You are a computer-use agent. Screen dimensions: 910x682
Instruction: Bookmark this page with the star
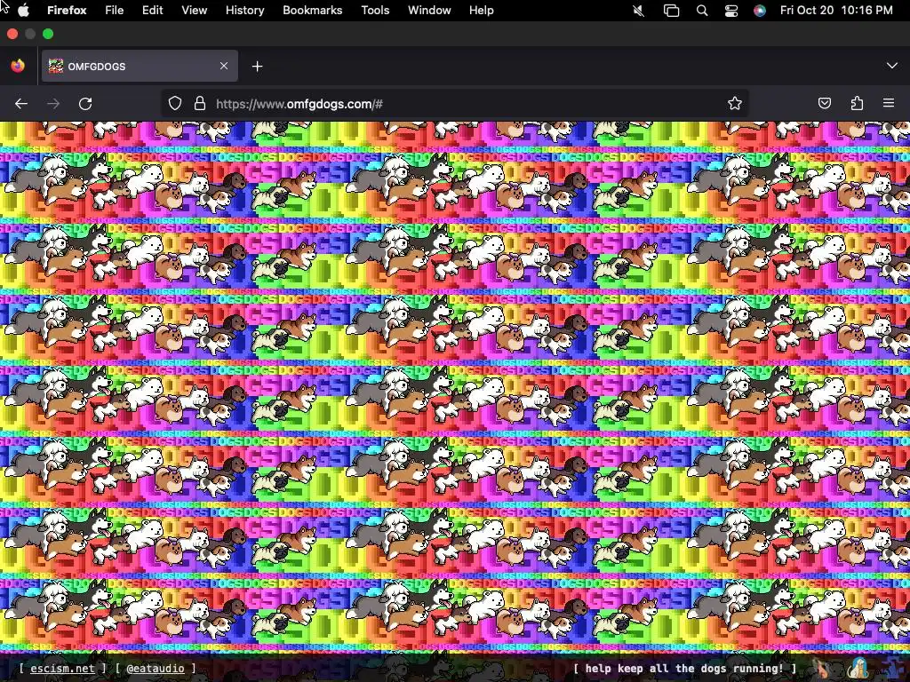click(735, 104)
